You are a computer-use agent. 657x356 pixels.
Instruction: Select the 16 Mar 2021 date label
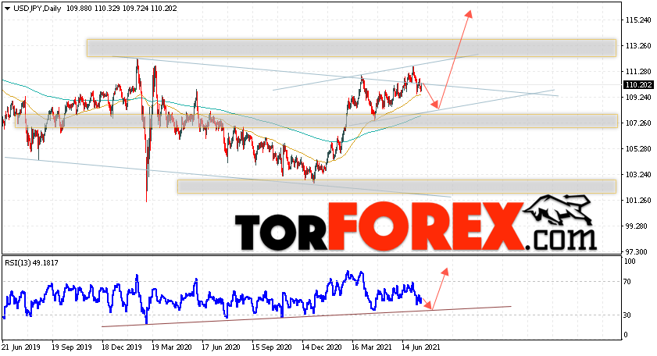tap(372, 347)
